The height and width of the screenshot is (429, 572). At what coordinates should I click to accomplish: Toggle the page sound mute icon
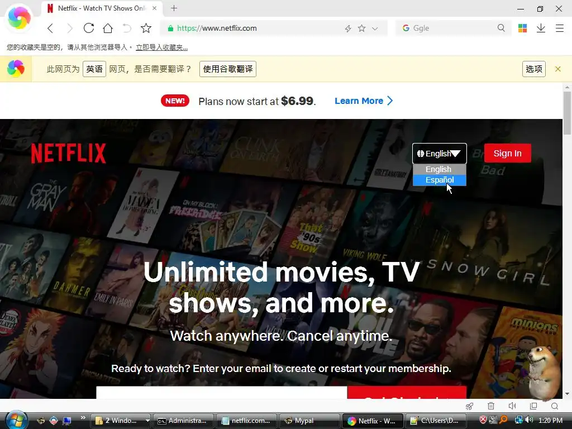[512, 406]
